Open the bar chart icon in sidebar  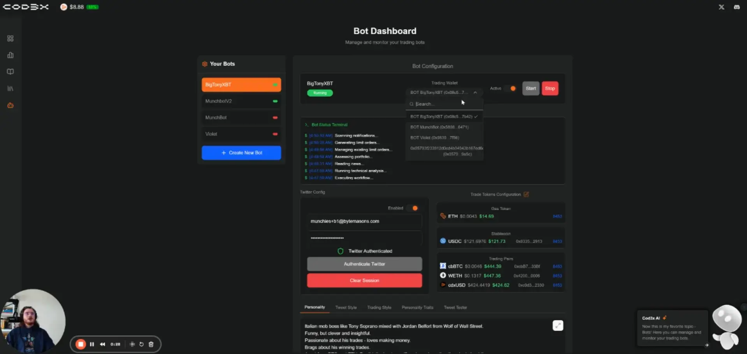11,55
